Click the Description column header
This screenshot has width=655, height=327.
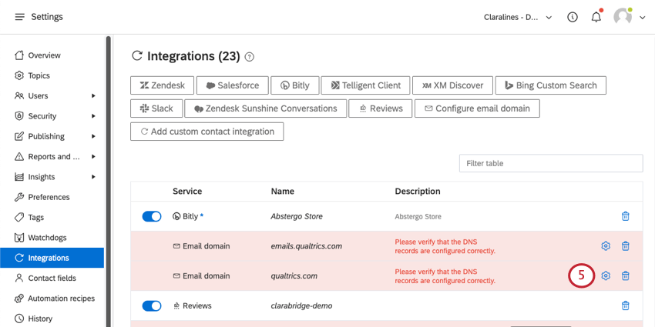coord(418,192)
